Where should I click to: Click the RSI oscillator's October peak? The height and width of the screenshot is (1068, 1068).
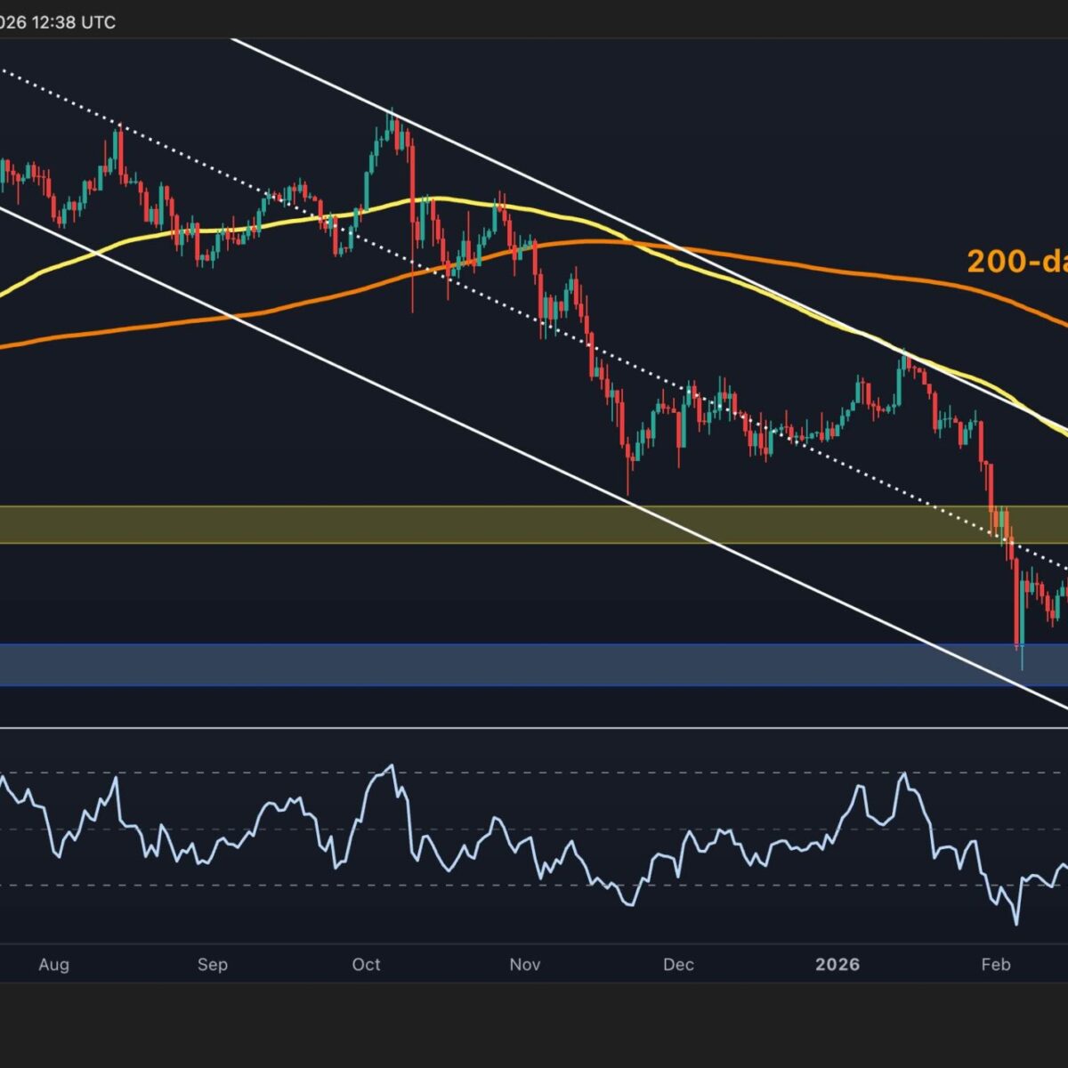point(389,765)
